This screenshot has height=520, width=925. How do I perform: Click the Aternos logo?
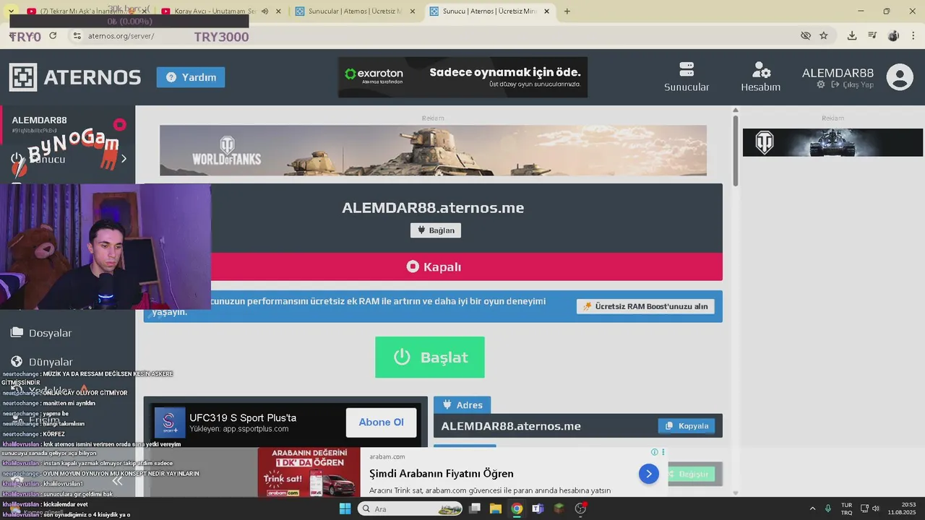(75, 77)
